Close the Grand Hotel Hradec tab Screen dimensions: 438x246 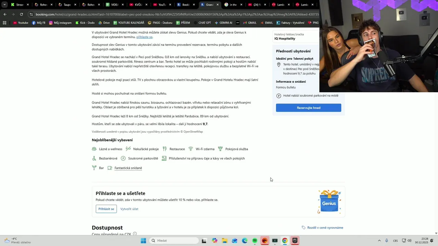tap(218, 5)
